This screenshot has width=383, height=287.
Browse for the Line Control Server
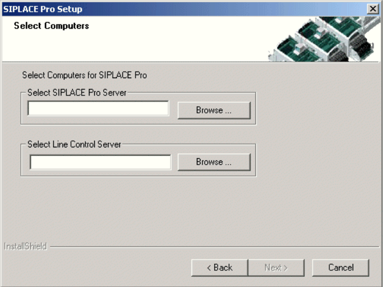(214, 162)
